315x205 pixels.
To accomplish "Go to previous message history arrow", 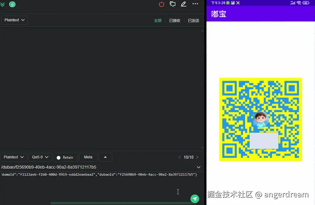I will [180, 157].
